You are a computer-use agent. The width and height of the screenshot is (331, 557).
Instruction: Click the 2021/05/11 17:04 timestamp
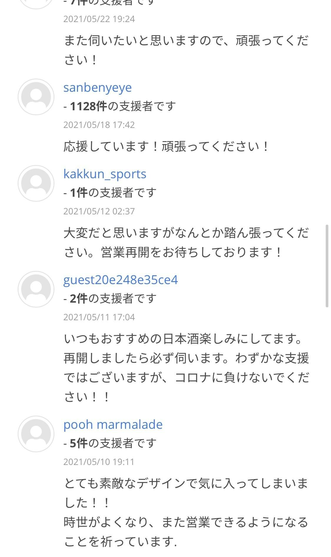pyautogui.click(x=99, y=317)
